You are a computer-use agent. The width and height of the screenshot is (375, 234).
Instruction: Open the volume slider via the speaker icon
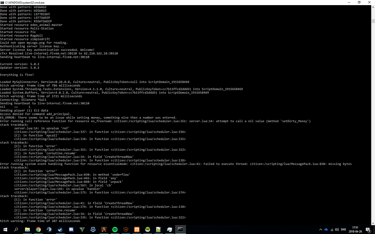coord(337,230)
